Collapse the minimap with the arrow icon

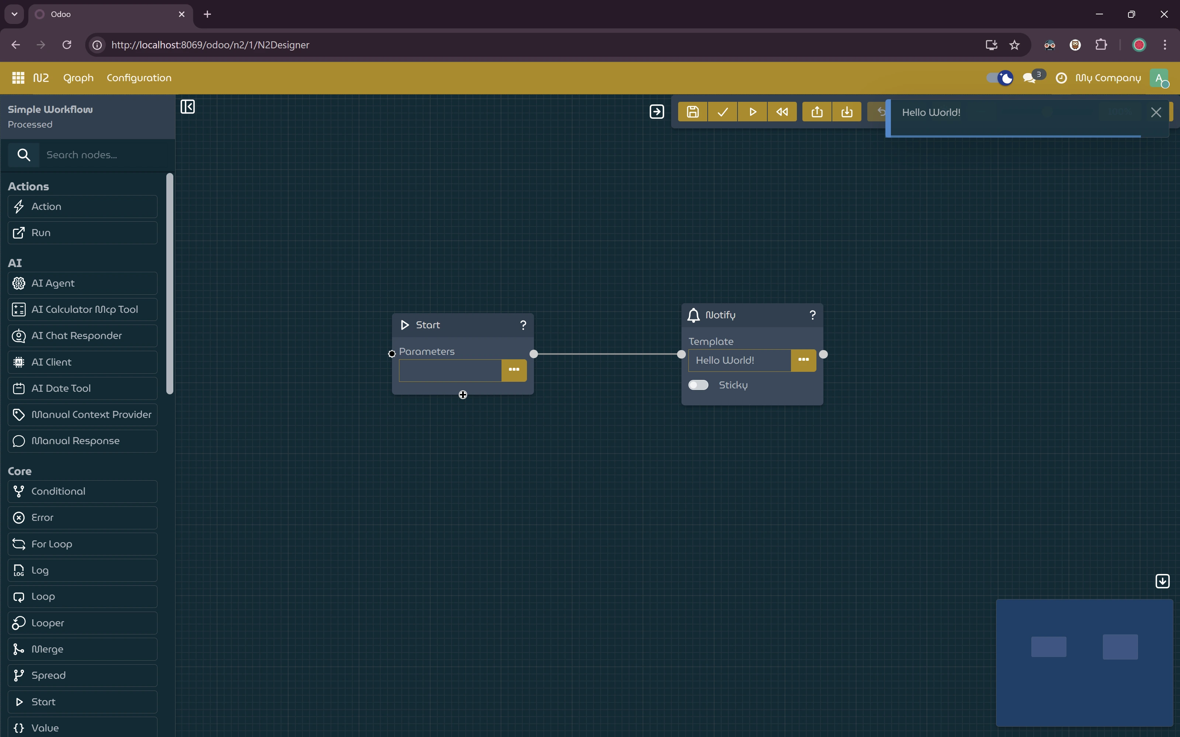coord(1162,581)
